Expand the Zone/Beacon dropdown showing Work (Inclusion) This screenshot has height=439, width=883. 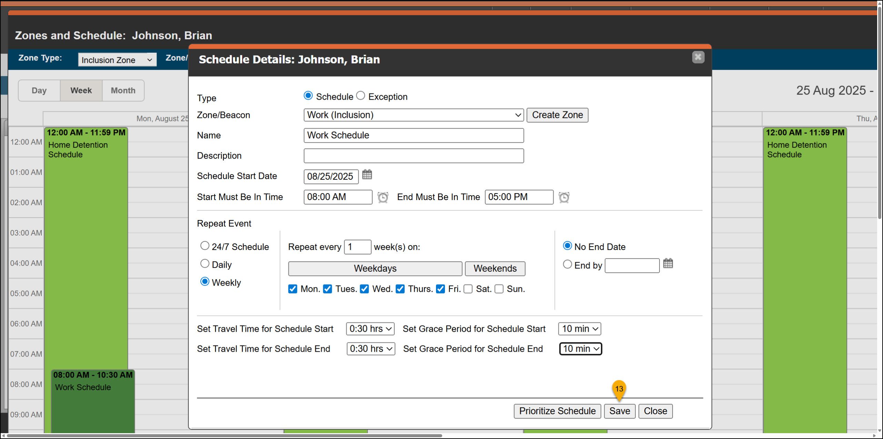[413, 115]
